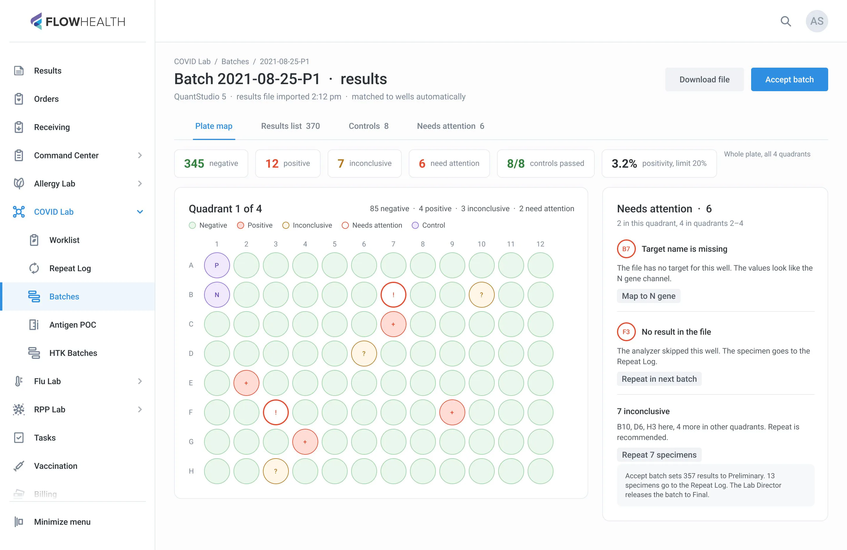Open the search magnifier icon

click(786, 21)
